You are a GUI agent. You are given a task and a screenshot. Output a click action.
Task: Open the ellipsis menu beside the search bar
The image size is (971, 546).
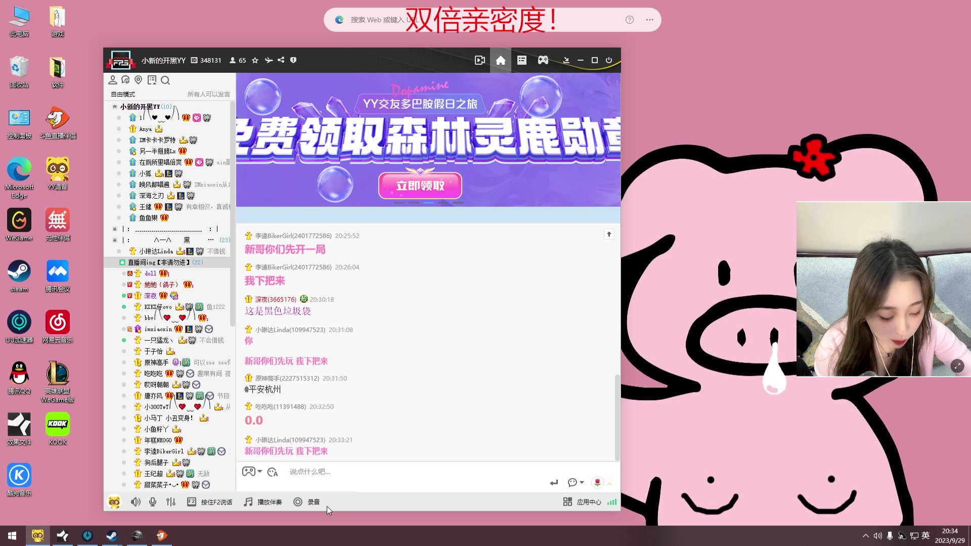pyautogui.click(x=649, y=19)
